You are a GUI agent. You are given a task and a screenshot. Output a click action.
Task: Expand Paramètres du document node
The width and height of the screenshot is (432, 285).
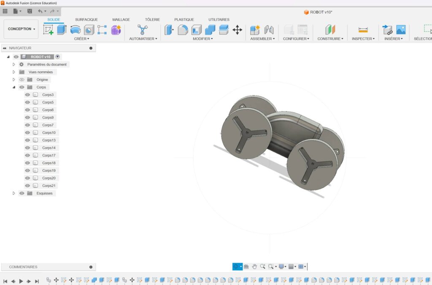(14, 64)
